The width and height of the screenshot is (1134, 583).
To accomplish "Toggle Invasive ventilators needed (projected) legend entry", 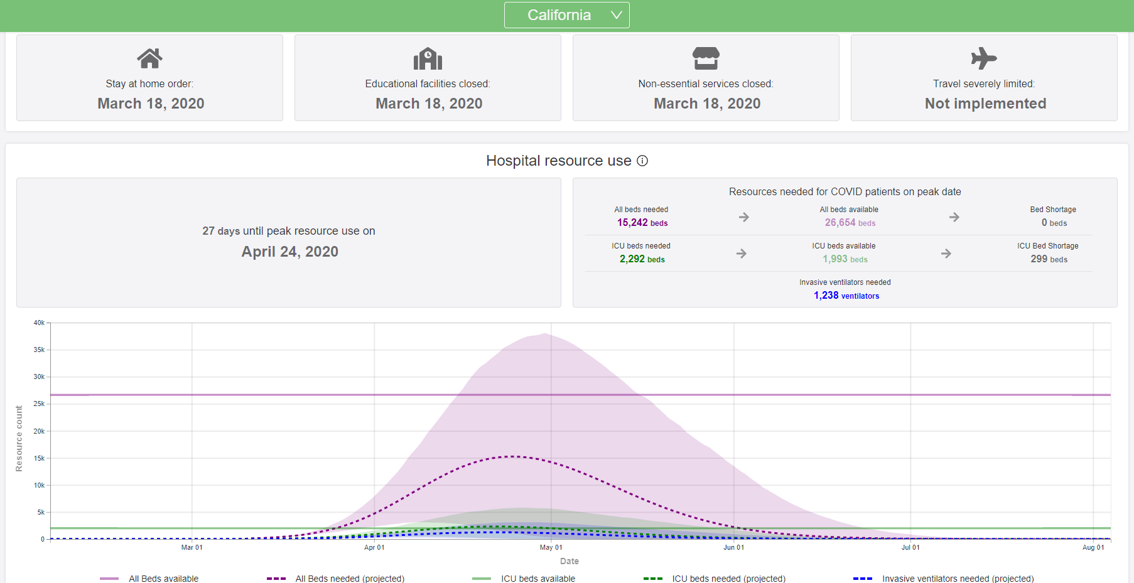I will [x=944, y=579].
